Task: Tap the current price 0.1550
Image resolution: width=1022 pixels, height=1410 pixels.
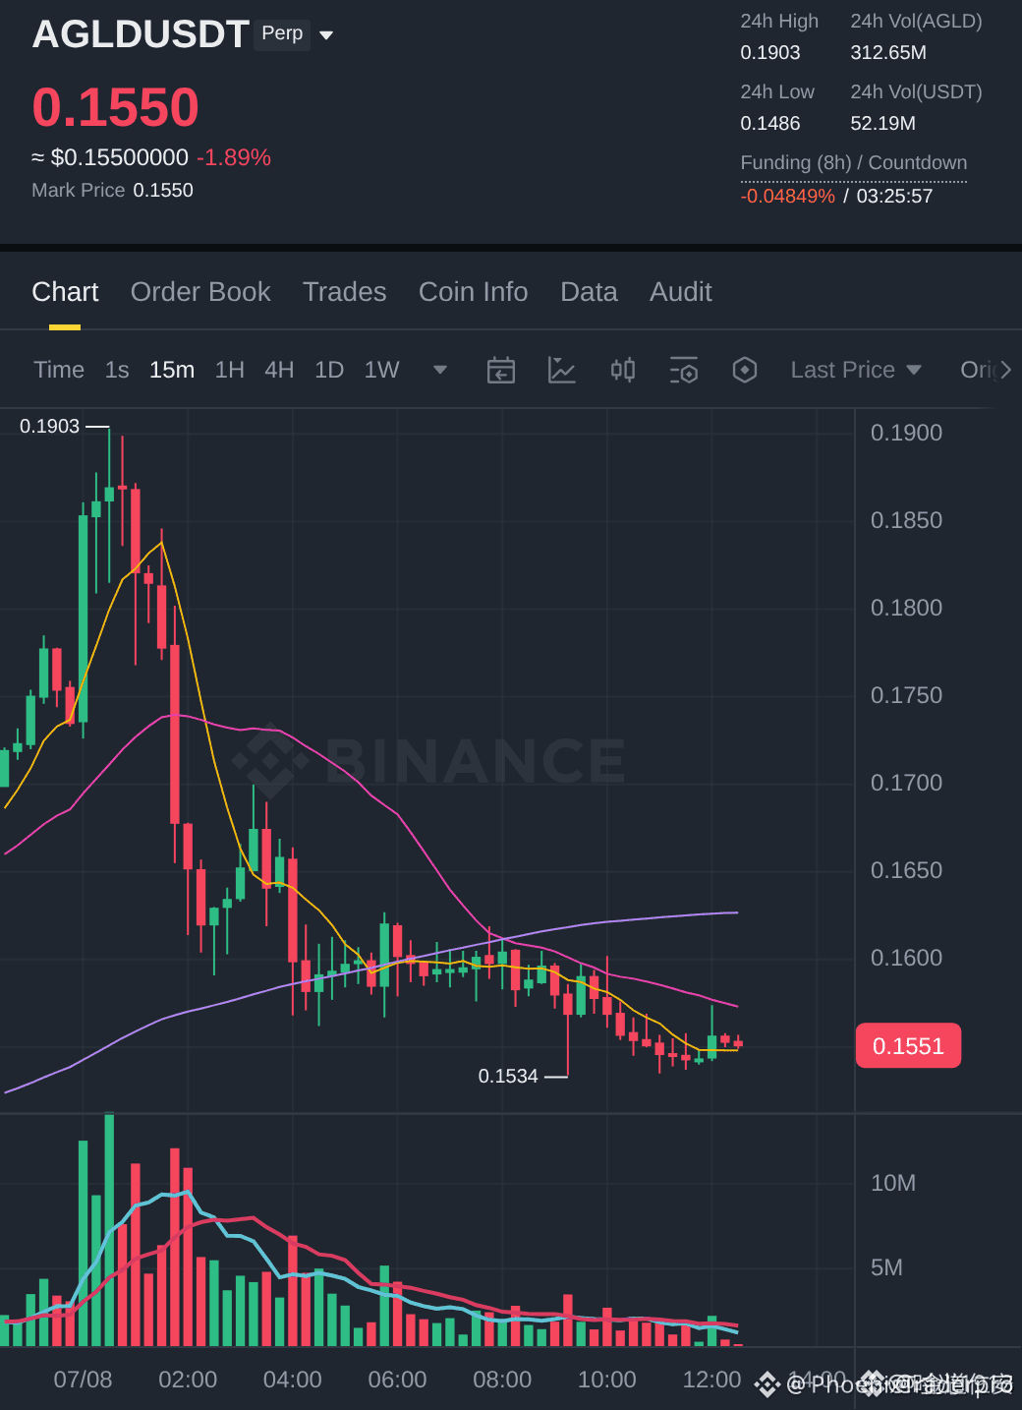Action: (x=116, y=107)
